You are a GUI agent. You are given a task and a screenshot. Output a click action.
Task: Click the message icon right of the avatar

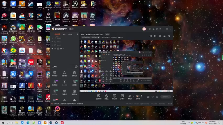(x=149, y=29)
